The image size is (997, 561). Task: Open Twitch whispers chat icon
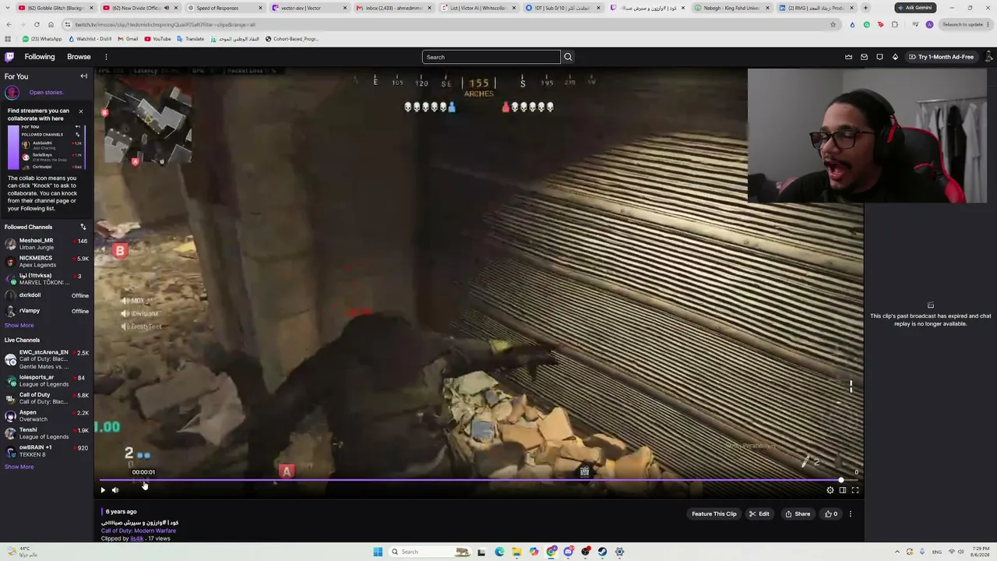[879, 57]
